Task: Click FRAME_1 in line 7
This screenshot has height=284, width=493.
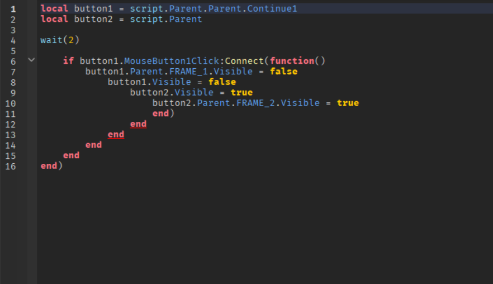Action: (x=189, y=72)
